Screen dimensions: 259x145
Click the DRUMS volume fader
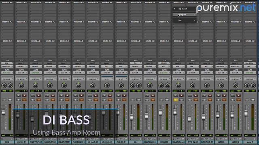click(160, 112)
